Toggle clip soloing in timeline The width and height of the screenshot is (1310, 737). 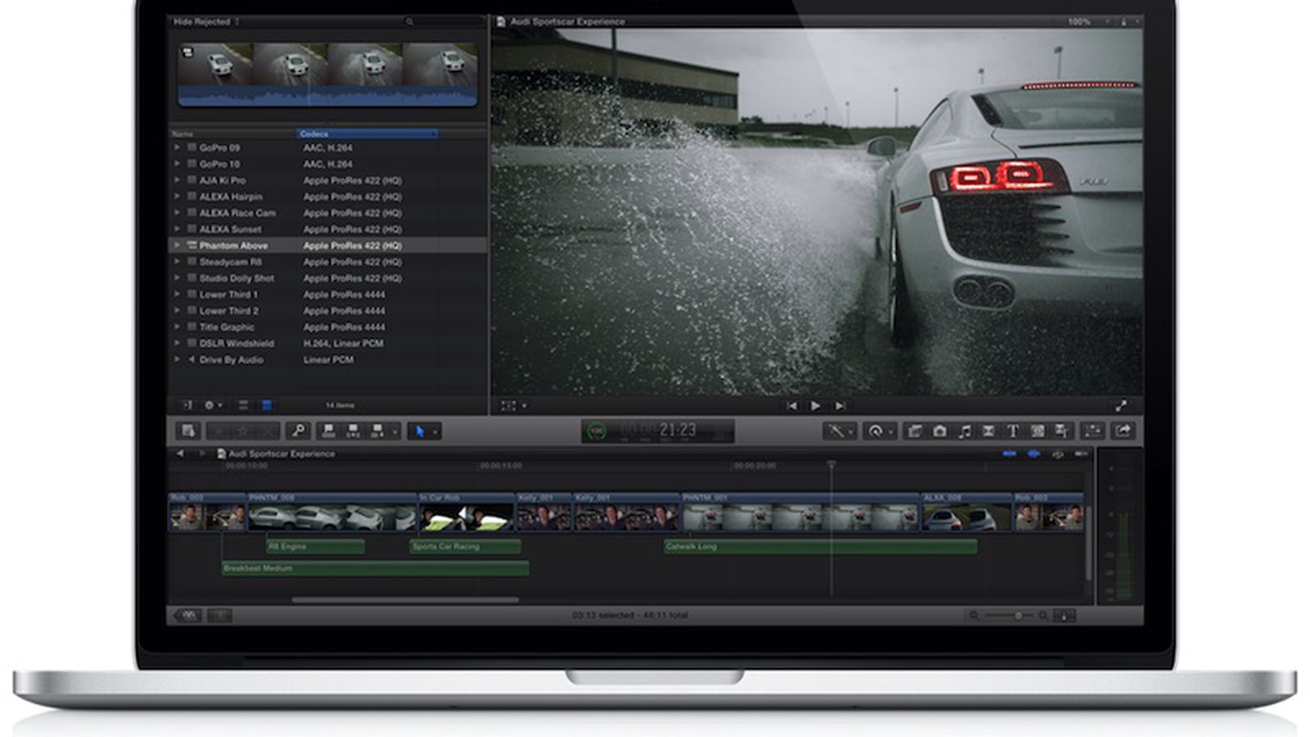coord(1058,454)
